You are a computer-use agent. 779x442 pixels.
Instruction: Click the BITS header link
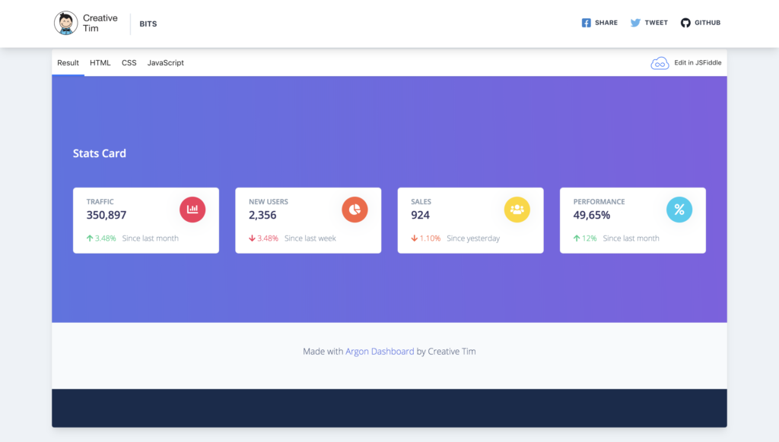(x=148, y=24)
